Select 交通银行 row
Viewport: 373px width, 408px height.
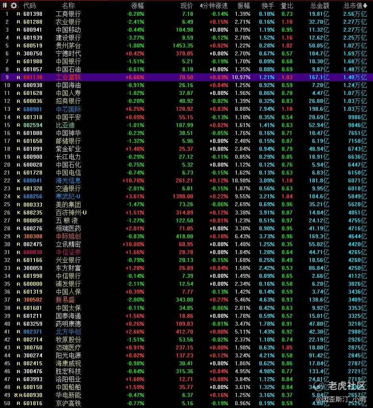click(186, 189)
